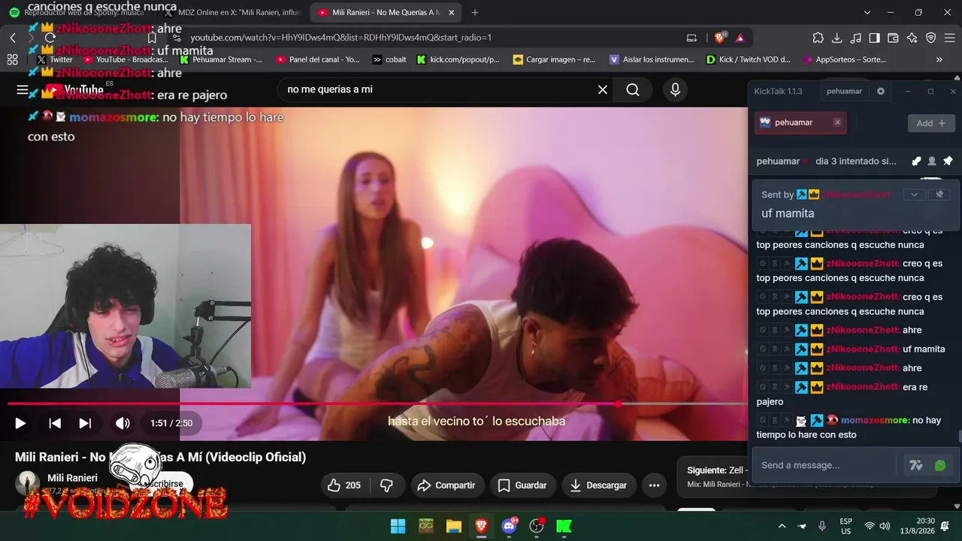Open the Windows Start menu
Screen dimensions: 962x541
(x=398, y=526)
